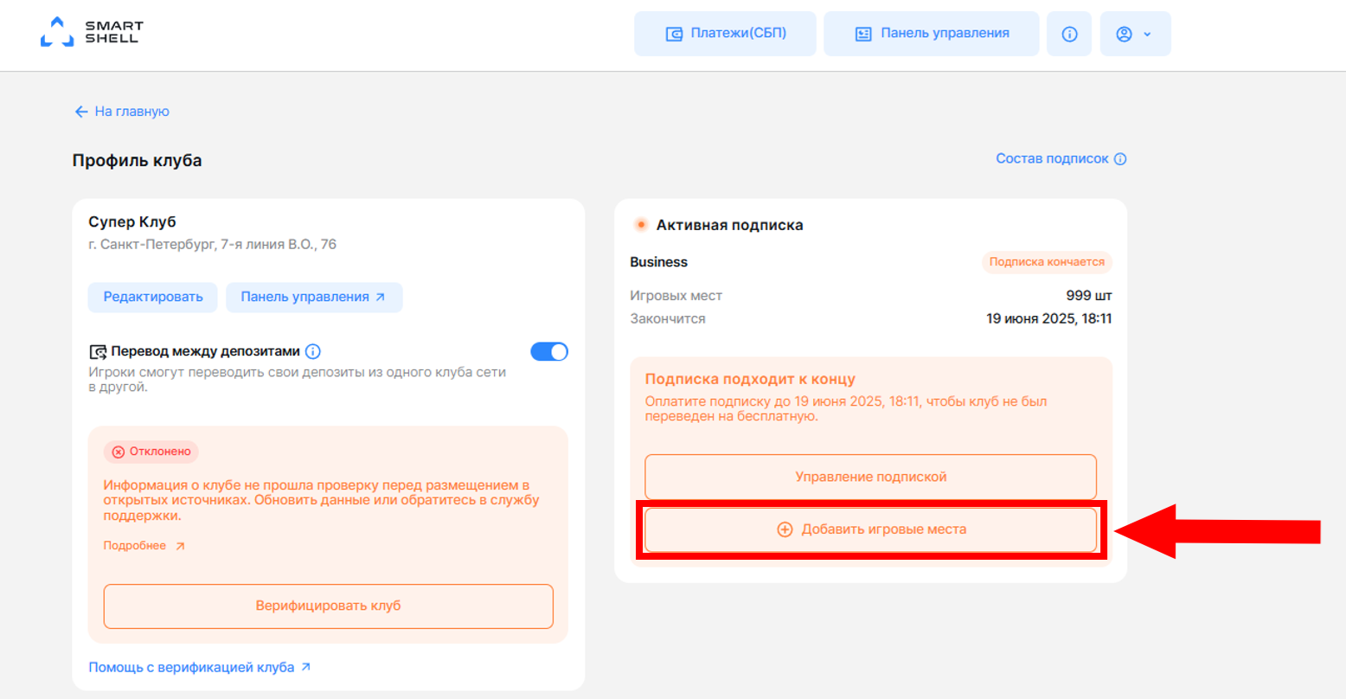Open Помощь с верификацией клуба link

pos(200,668)
